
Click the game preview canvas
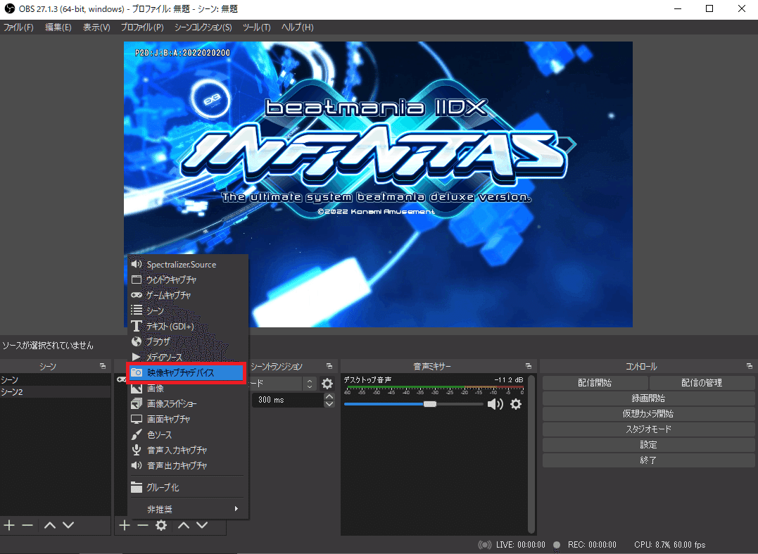pos(378,184)
